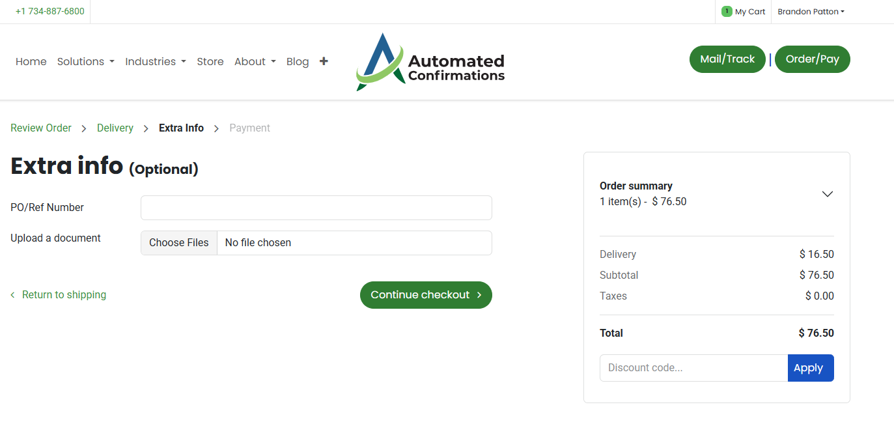The height and width of the screenshot is (424, 894).
Task: Click into the Discount code field
Action: [693, 368]
